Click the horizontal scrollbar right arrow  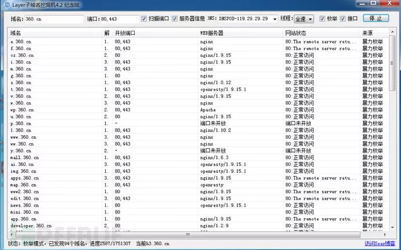[385, 234]
